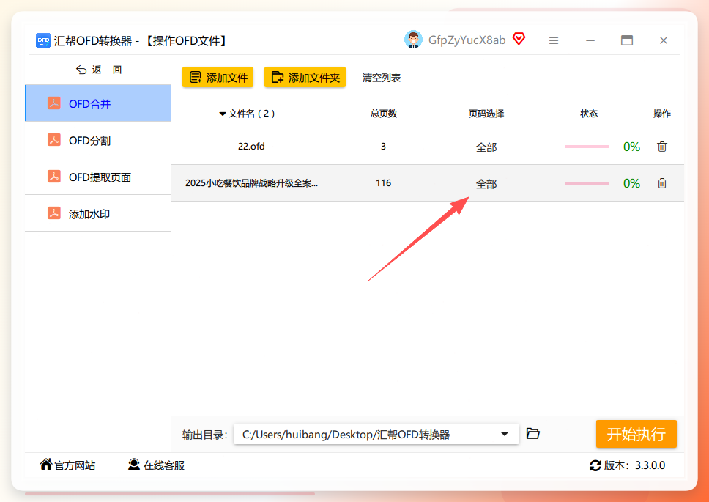Screen dimensions: 709x502
Task: Click the OFD app logo icon
Action: coord(43,40)
